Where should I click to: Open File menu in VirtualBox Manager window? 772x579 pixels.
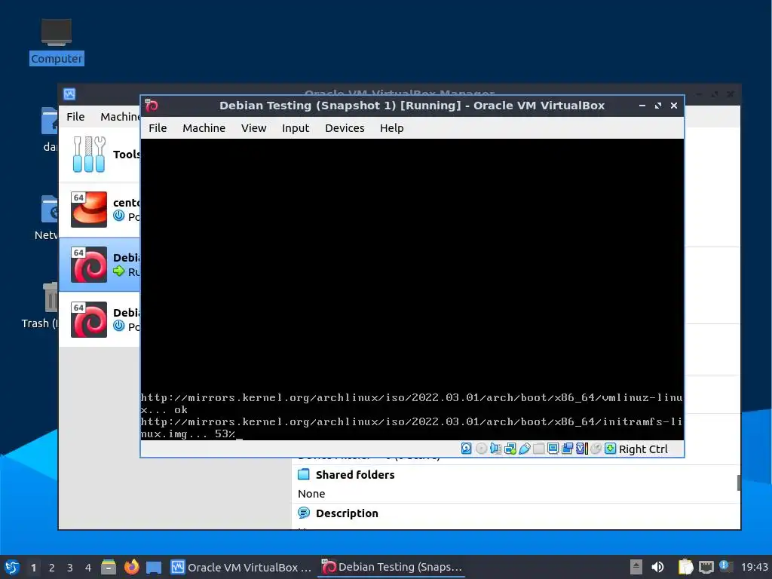point(75,117)
